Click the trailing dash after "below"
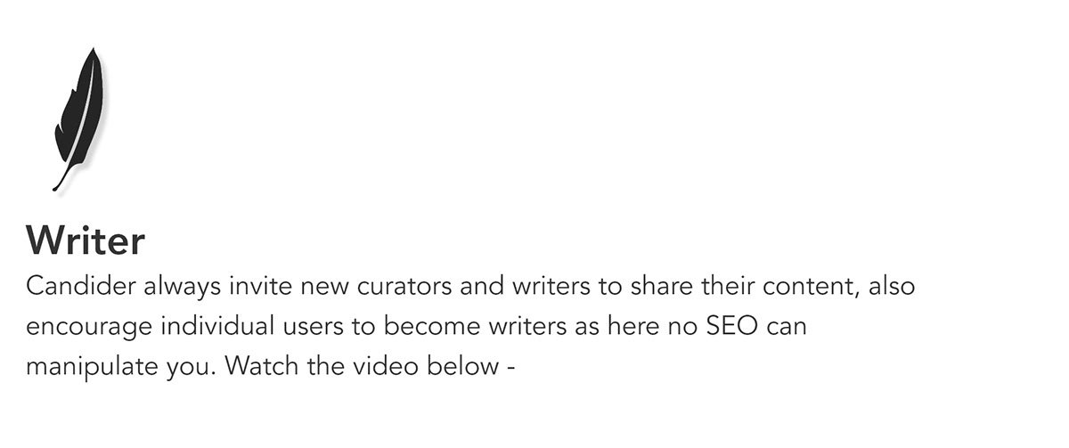The image size is (1069, 448). (511, 366)
